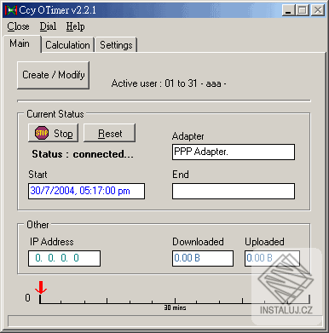Image resolution: width=329 pixels, height=333 pixels.
Task: Maximize the Ccy OTimer window
Action: point(303,10)
